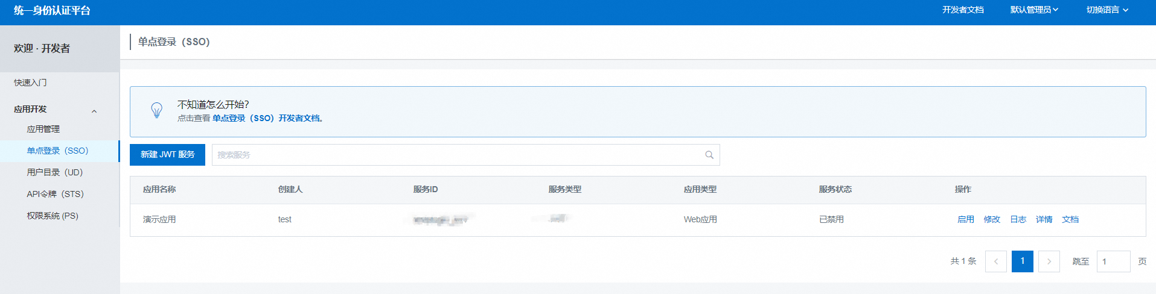The image size is (1156, 294).
Task: View 日志 for 演示应用 service
Action: coord(1018,219)
